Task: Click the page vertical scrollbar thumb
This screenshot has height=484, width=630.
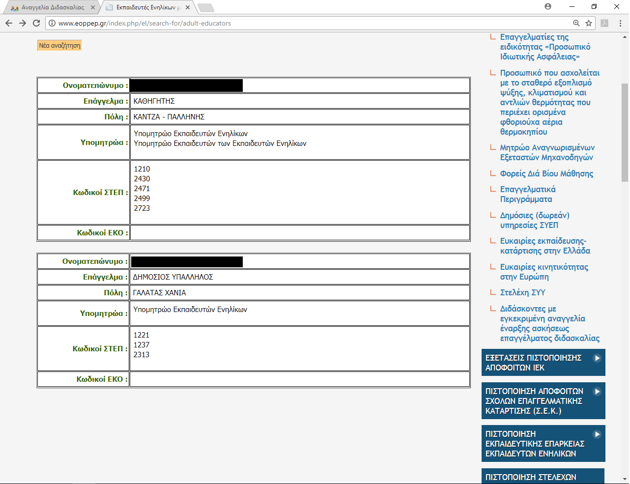Action: (625, 133)
